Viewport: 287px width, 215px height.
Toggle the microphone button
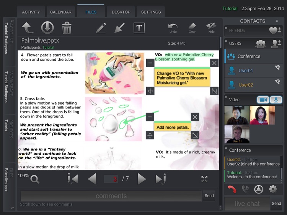click(276, 100)
